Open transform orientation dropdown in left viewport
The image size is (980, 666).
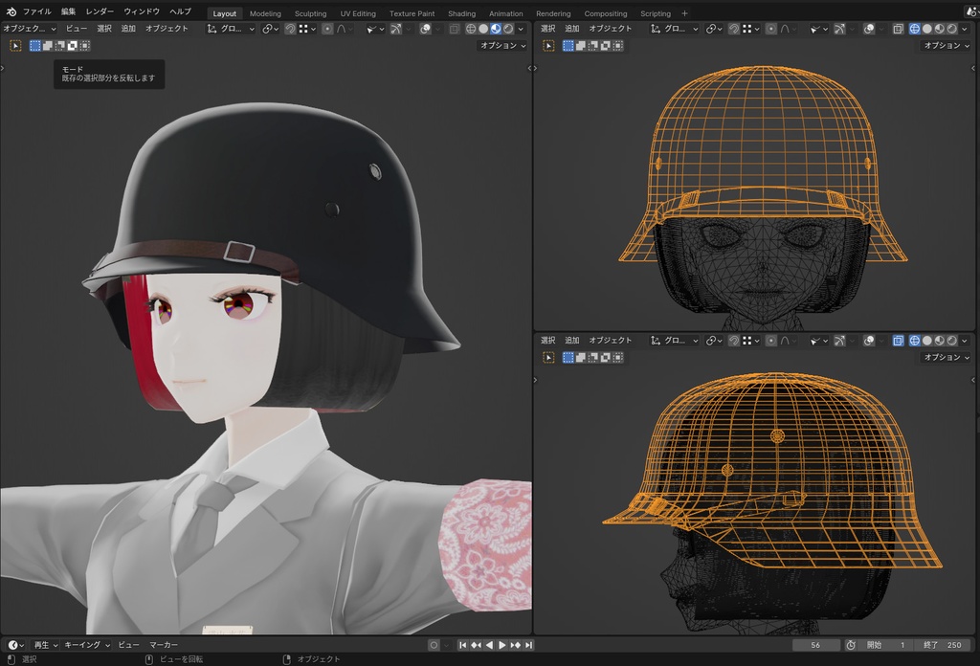[x=231, y=29]
